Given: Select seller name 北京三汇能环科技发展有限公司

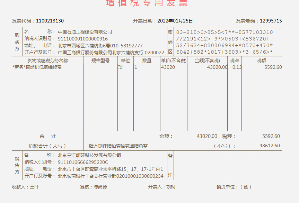Looking at the screenshot, I should (89, 155).
